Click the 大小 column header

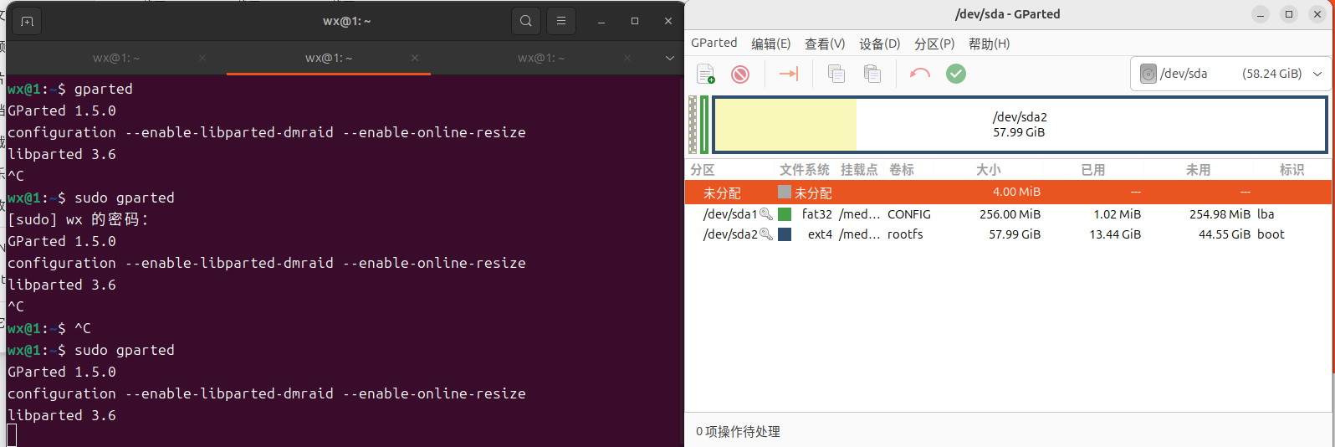pyautogui.click(x=988, y=170)
